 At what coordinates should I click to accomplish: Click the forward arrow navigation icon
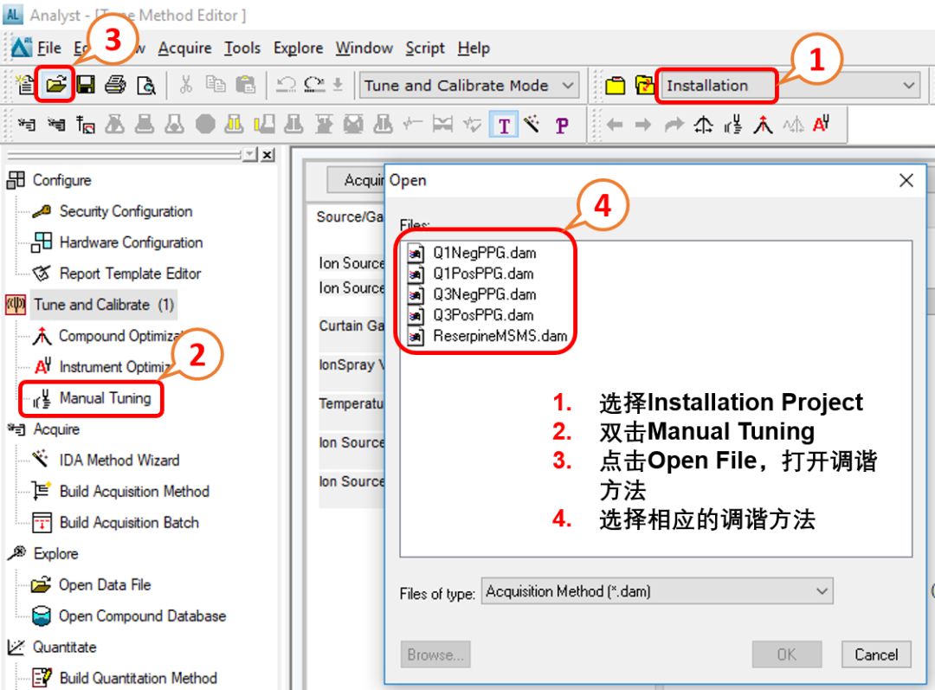pos(642,125)
